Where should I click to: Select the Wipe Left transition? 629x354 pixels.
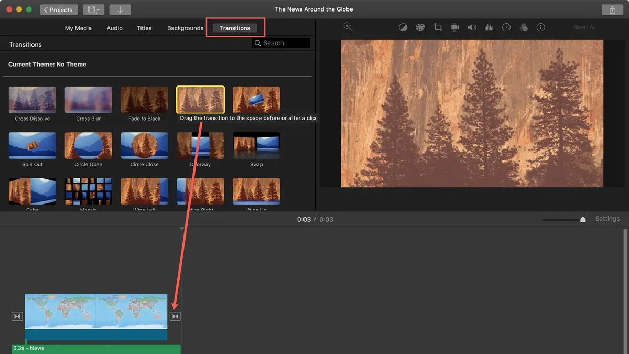pyautogui.click(x=145, y=191)
